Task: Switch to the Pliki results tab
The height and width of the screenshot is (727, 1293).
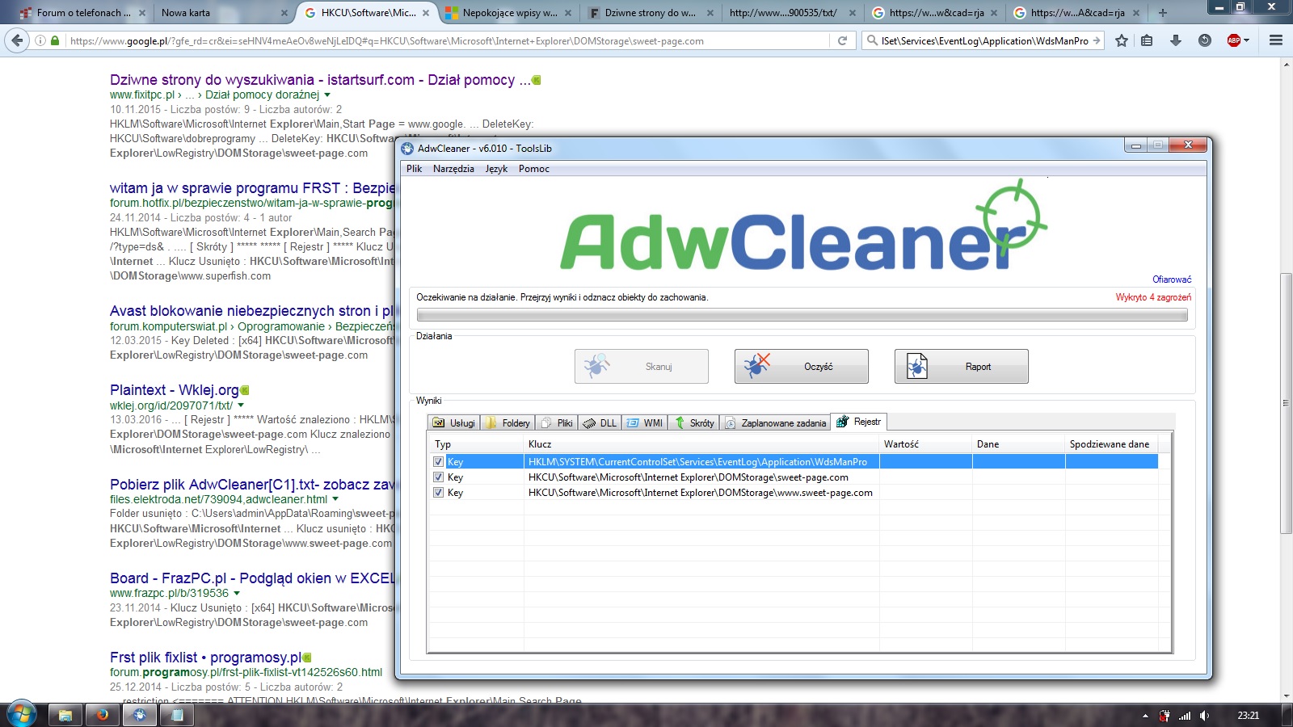Action: click(x=557, y=422)
